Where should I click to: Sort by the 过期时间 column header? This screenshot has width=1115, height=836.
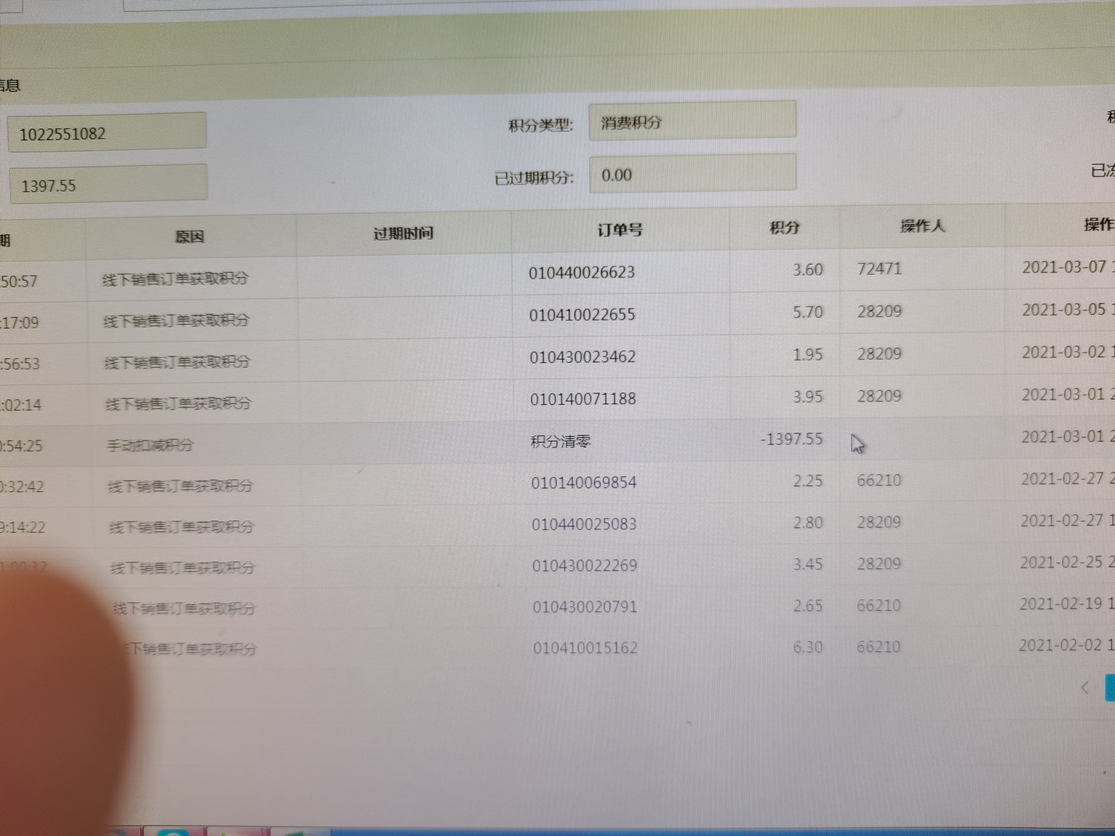(403, 233)
